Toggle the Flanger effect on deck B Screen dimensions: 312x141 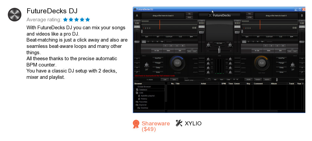click(x=281, y=63)
